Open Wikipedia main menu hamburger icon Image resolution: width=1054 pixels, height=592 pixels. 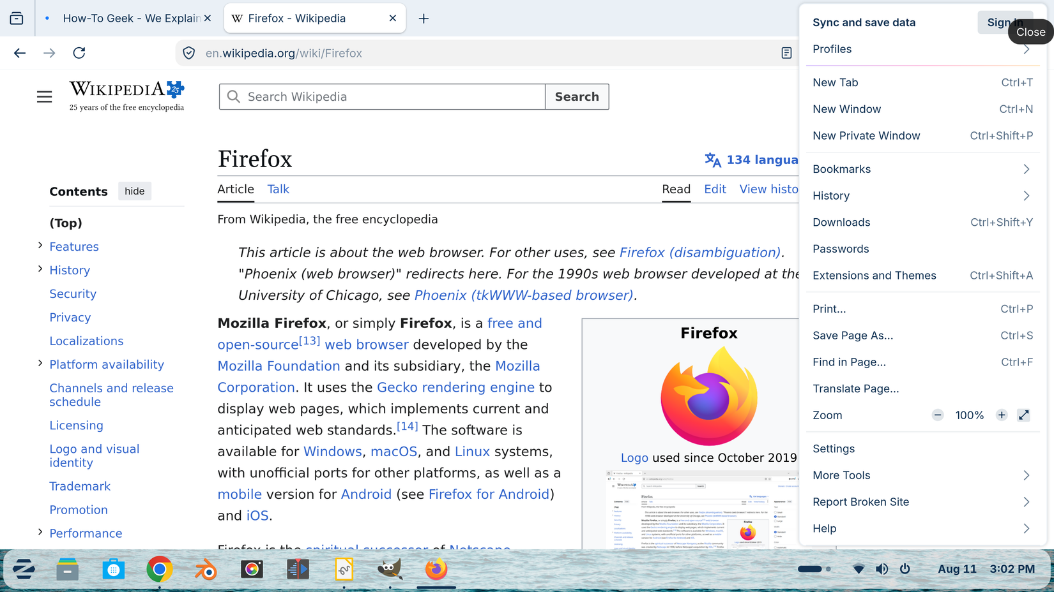[44, 97]
